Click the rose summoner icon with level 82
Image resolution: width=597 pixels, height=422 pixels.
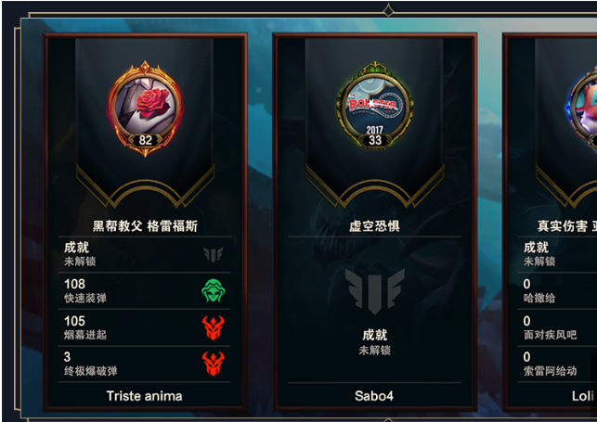coord(145,109)
